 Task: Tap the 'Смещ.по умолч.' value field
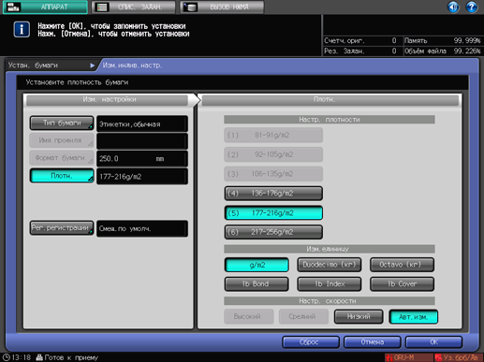click(142, 228)
